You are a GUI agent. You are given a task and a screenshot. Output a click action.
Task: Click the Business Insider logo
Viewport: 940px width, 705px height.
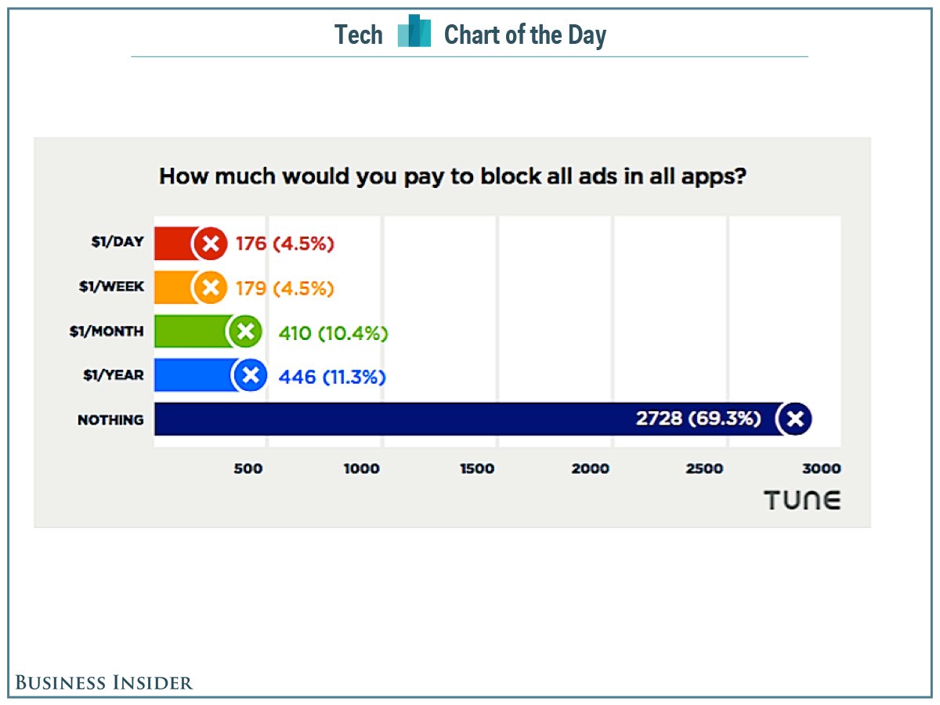click(x=104, y=682)
